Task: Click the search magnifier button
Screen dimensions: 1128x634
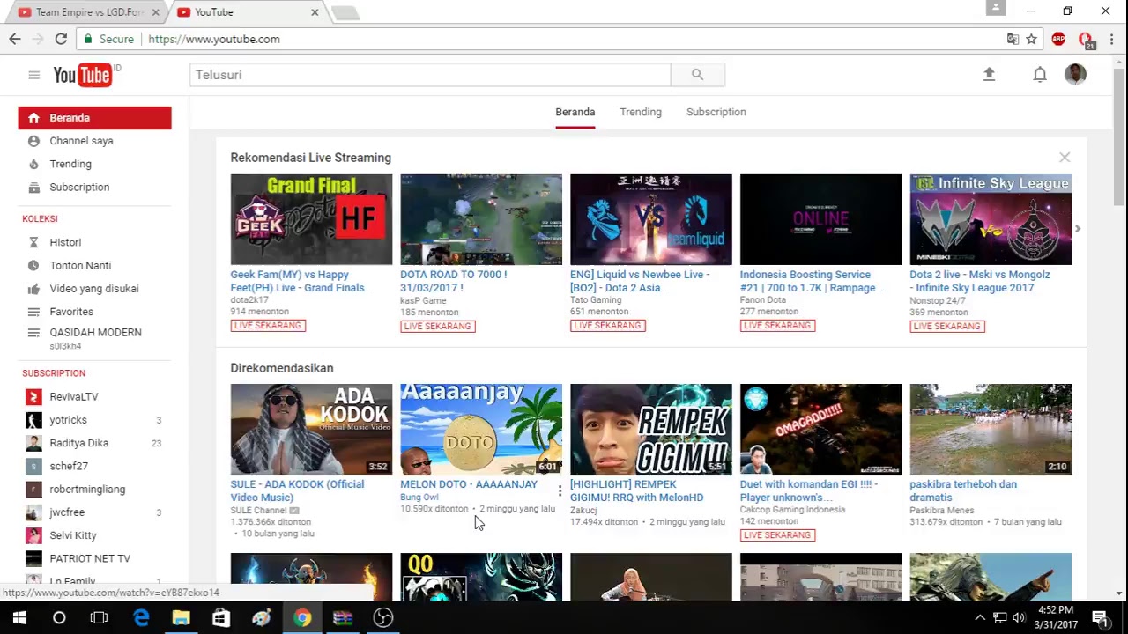Action: pos(697,75)
